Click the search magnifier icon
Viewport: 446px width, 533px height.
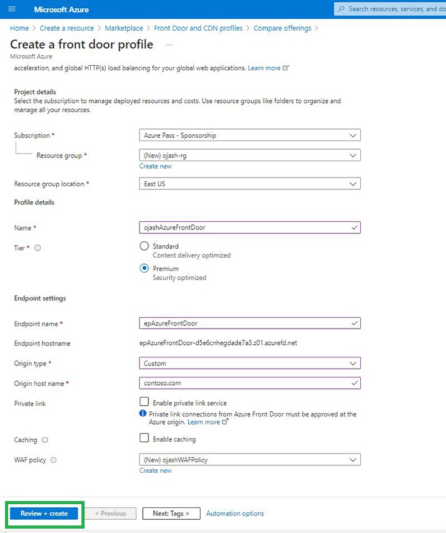(341, 9)
